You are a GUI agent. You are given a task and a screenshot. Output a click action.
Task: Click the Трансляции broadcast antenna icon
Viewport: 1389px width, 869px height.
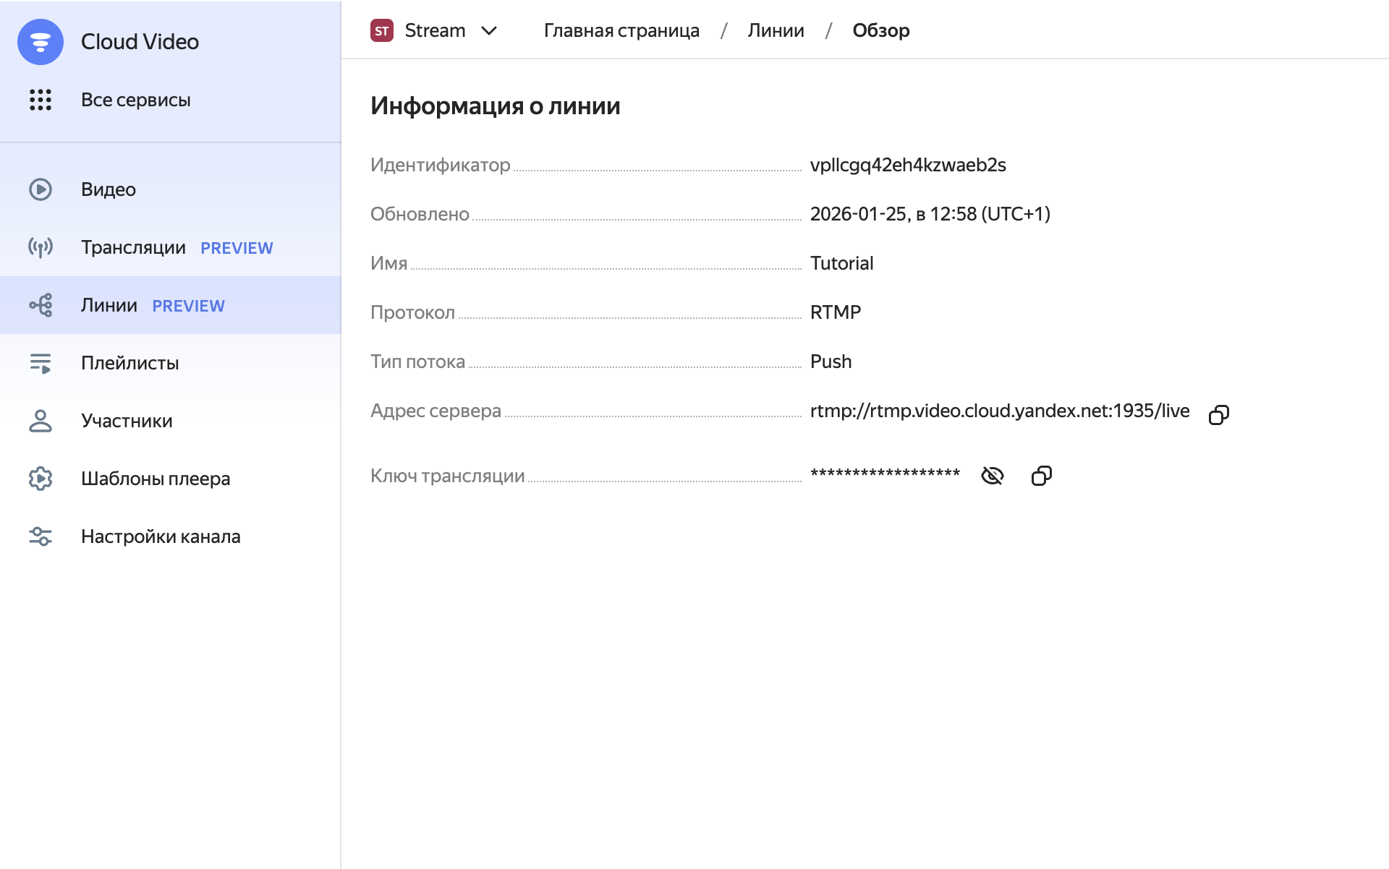tap(41, 247)
